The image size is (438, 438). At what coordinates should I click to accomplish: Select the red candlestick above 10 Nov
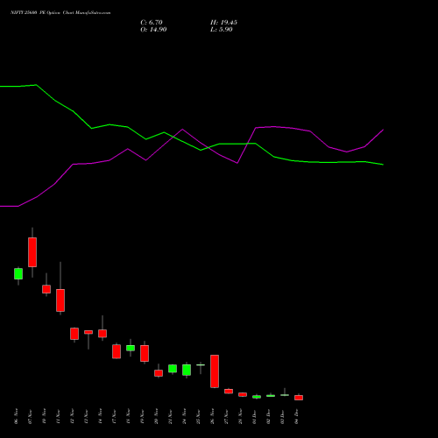46,289
